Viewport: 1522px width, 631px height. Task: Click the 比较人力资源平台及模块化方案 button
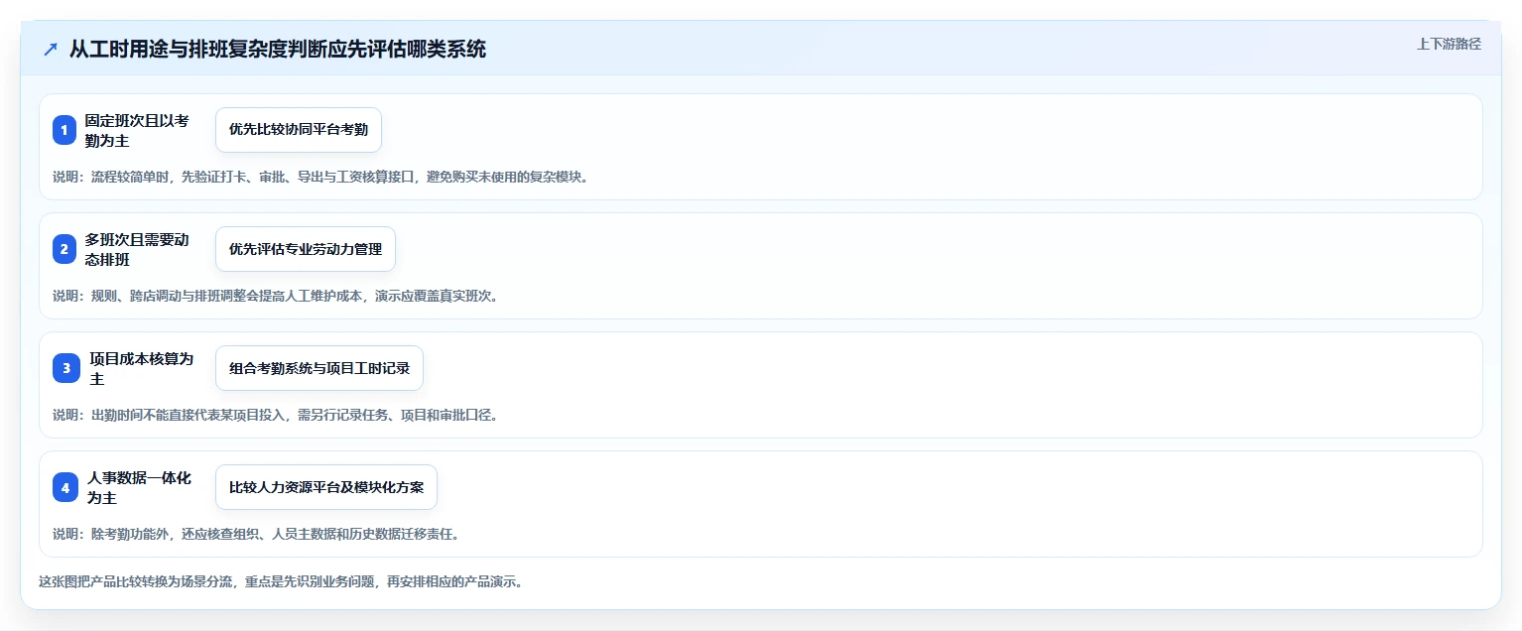pos(326,487)
